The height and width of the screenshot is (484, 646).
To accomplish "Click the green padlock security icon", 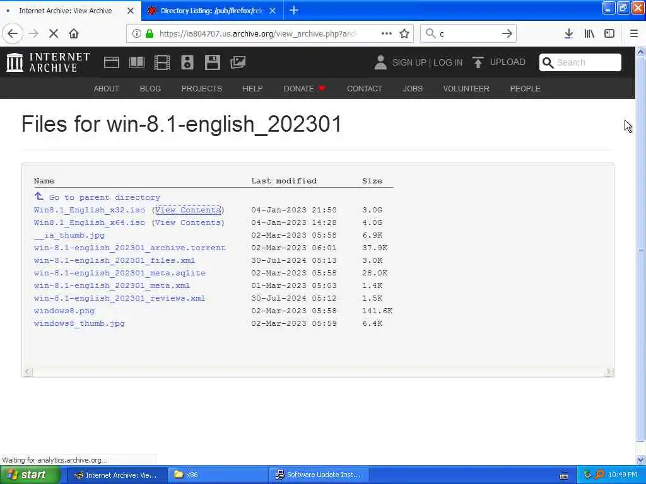I will [x=150, y=34].
